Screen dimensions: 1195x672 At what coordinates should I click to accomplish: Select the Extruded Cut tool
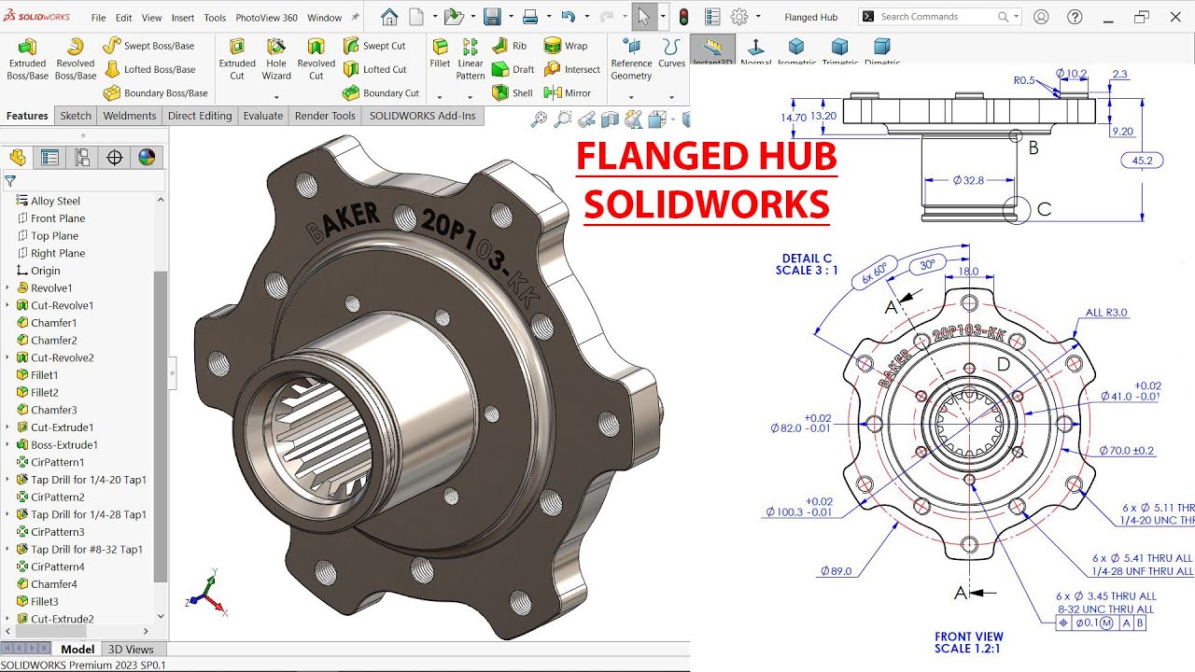coord(237,59)
